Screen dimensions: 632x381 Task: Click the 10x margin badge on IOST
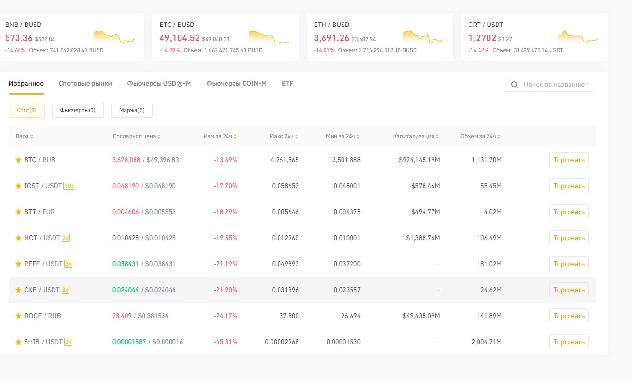tap(69, 186)
